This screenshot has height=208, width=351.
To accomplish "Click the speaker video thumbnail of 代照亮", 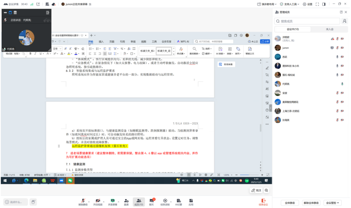I will (26, 38).
